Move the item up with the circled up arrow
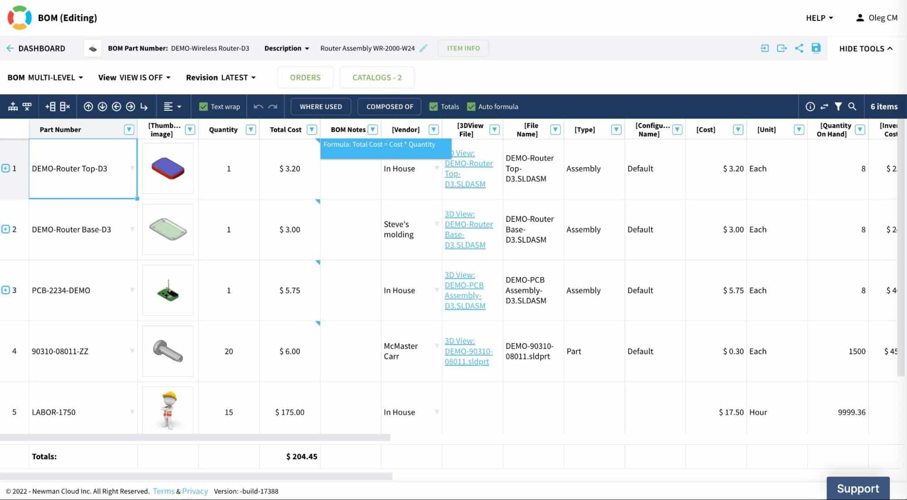This screenshot has height=500, width=907. pos(88,107)
